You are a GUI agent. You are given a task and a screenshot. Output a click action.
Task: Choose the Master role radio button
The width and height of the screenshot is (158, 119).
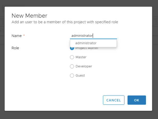coord(72,57)
